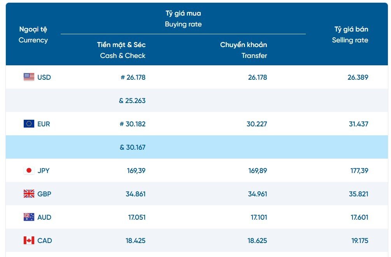Click GBP selling rate 35.821
Viewport: 391px width, 257px height.
point(358,194)
